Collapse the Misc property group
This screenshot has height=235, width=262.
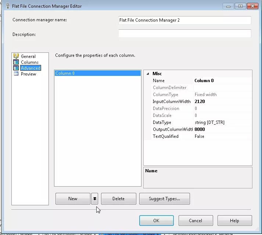pyautogui.click(x=148, y=74)
